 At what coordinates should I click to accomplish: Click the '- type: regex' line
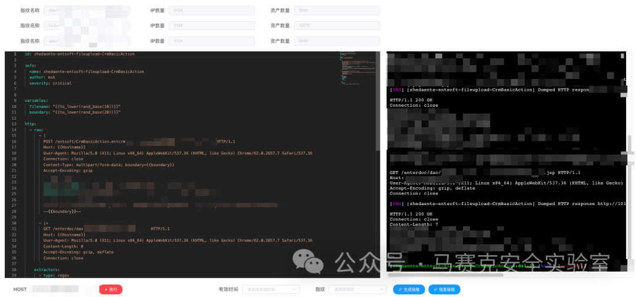click(54, 275)
